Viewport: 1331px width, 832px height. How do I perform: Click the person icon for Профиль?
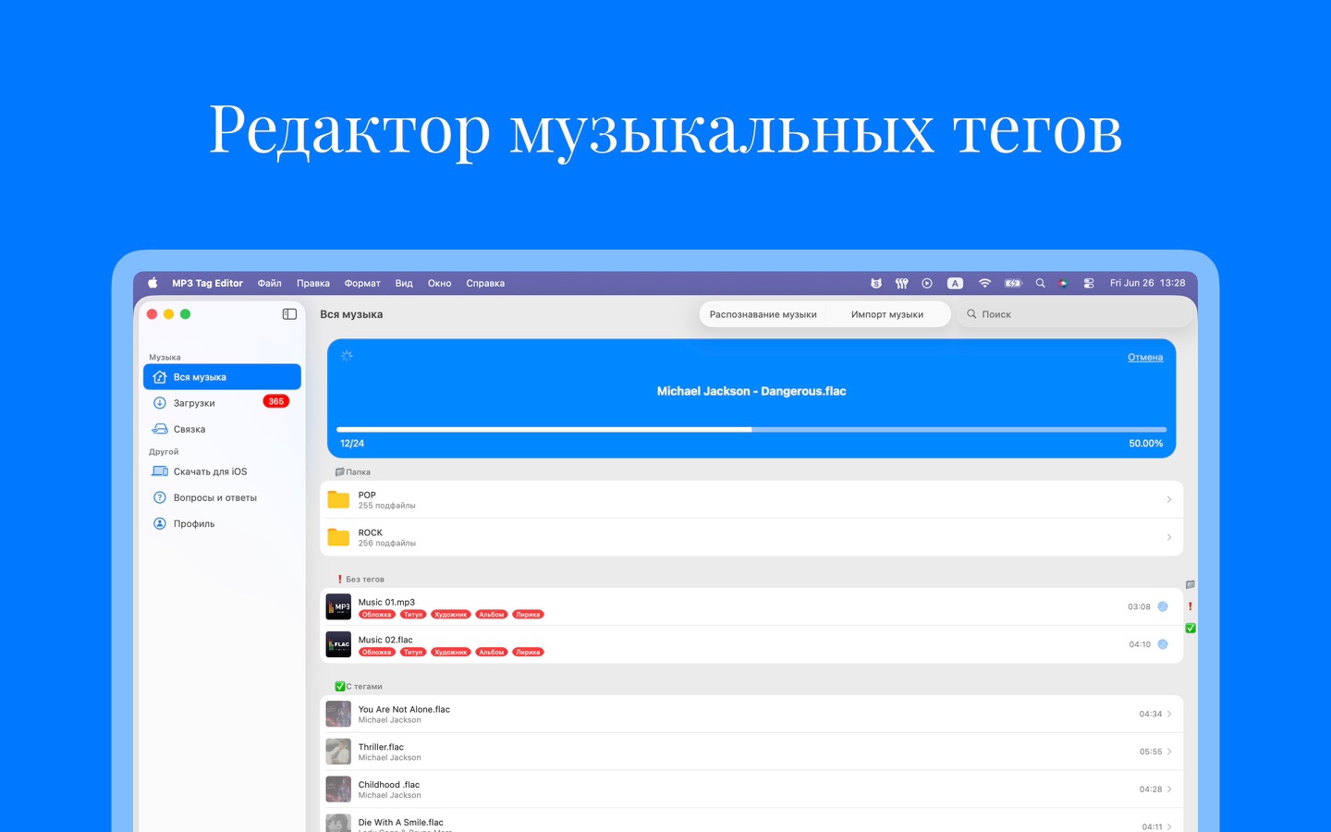(160, 523)
